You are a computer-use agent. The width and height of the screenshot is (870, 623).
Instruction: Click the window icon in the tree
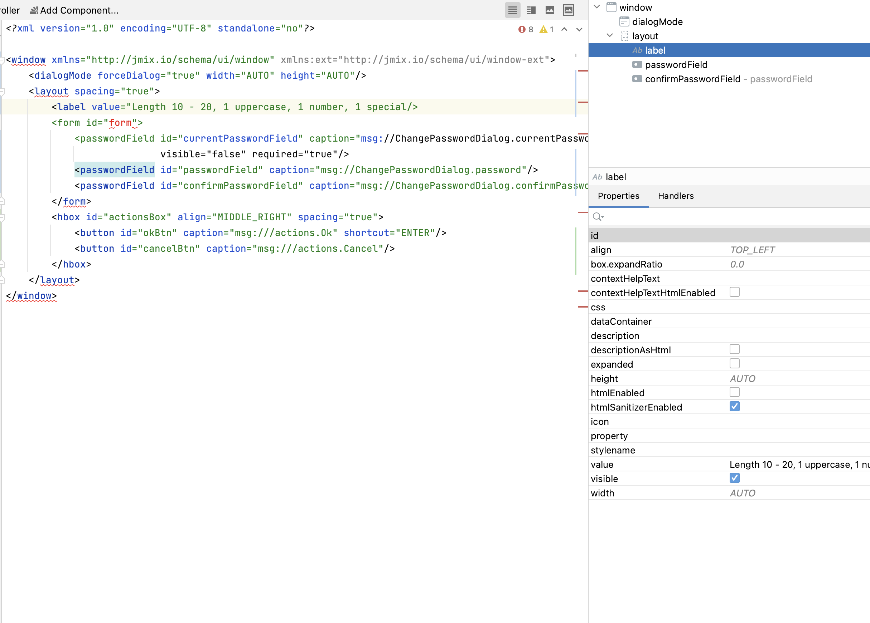click(612, 7)
